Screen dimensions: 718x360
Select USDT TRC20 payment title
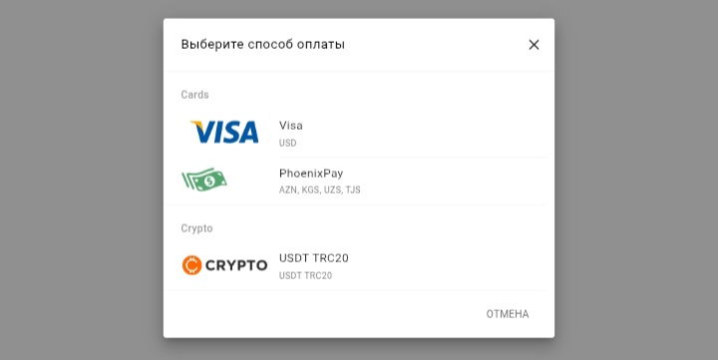point(314,258)
